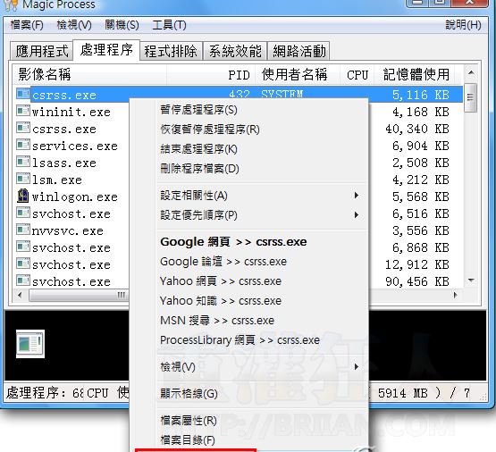Select the winlogon.exe process icon
Screen dimensions: 496x452
tap(22, 196)
